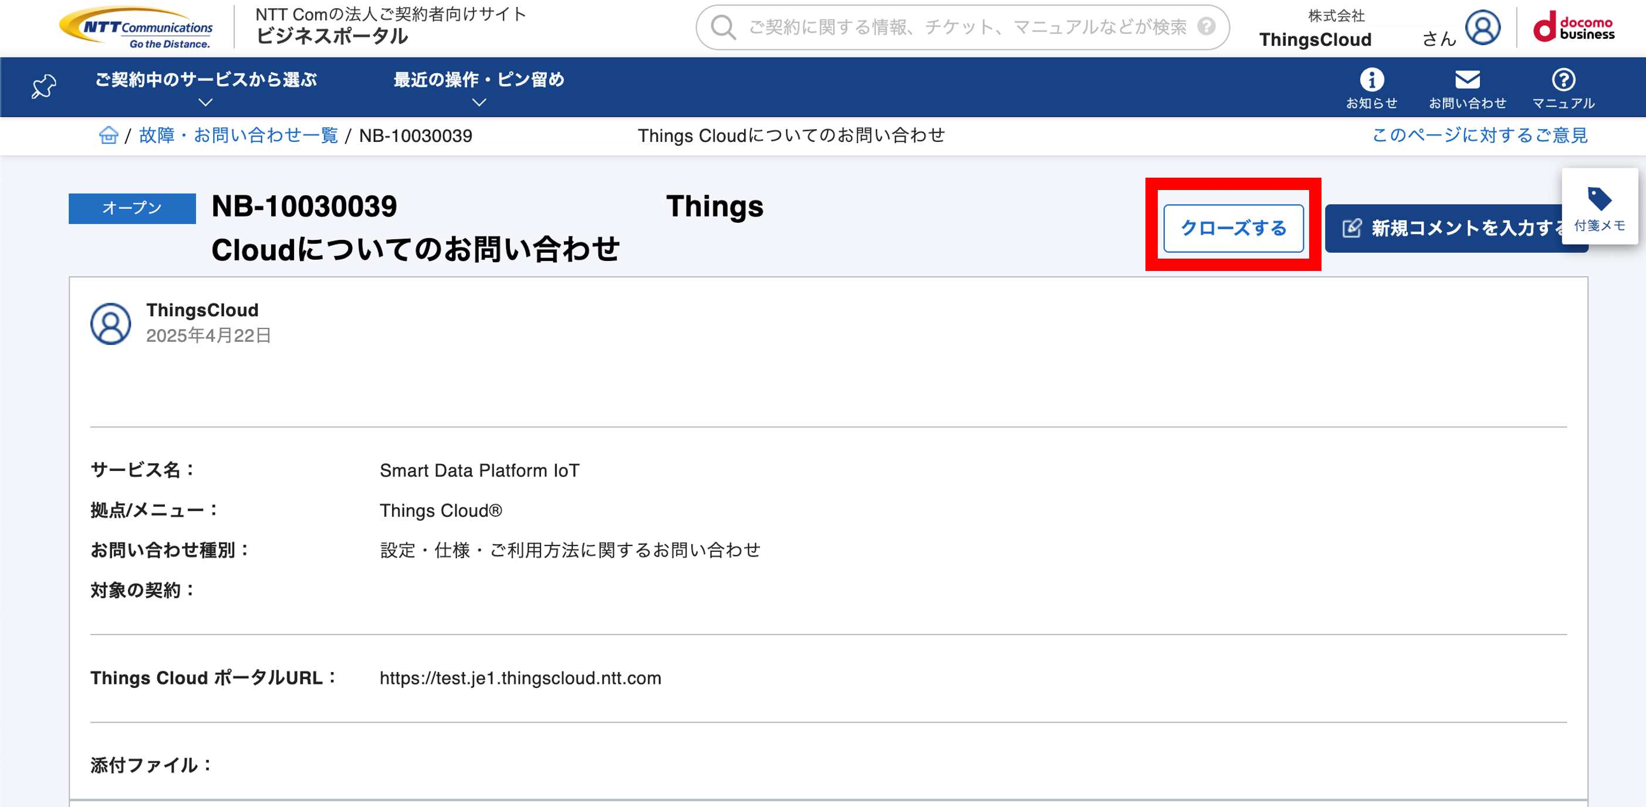Go to home via breadcrumb house icon
The image size is (1646, 807).
[109, 135]
